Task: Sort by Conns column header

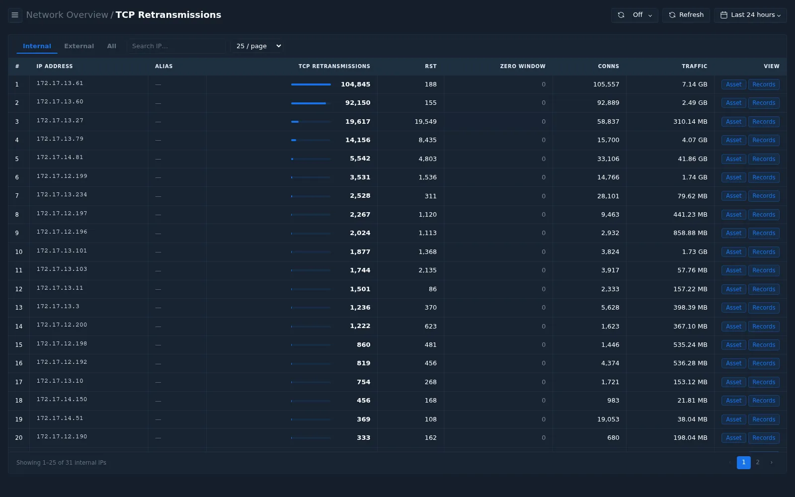Action: coord(609,66)
